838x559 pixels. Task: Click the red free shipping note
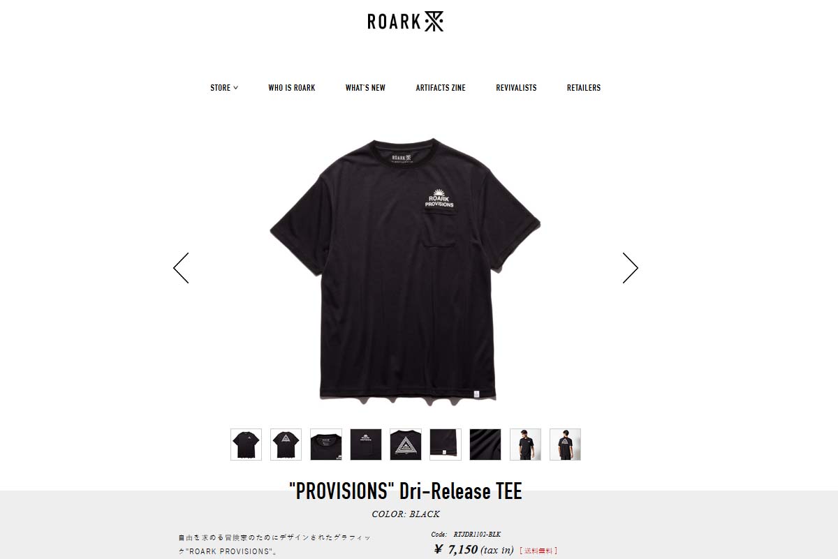tap(538, 551)
